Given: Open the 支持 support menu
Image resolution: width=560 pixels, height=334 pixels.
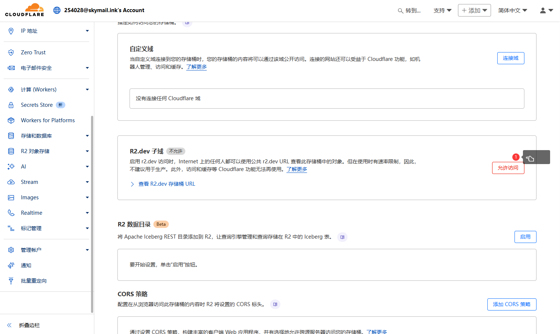Looking at the screenshot, I should pyautogui.click(x=442, y=11).
